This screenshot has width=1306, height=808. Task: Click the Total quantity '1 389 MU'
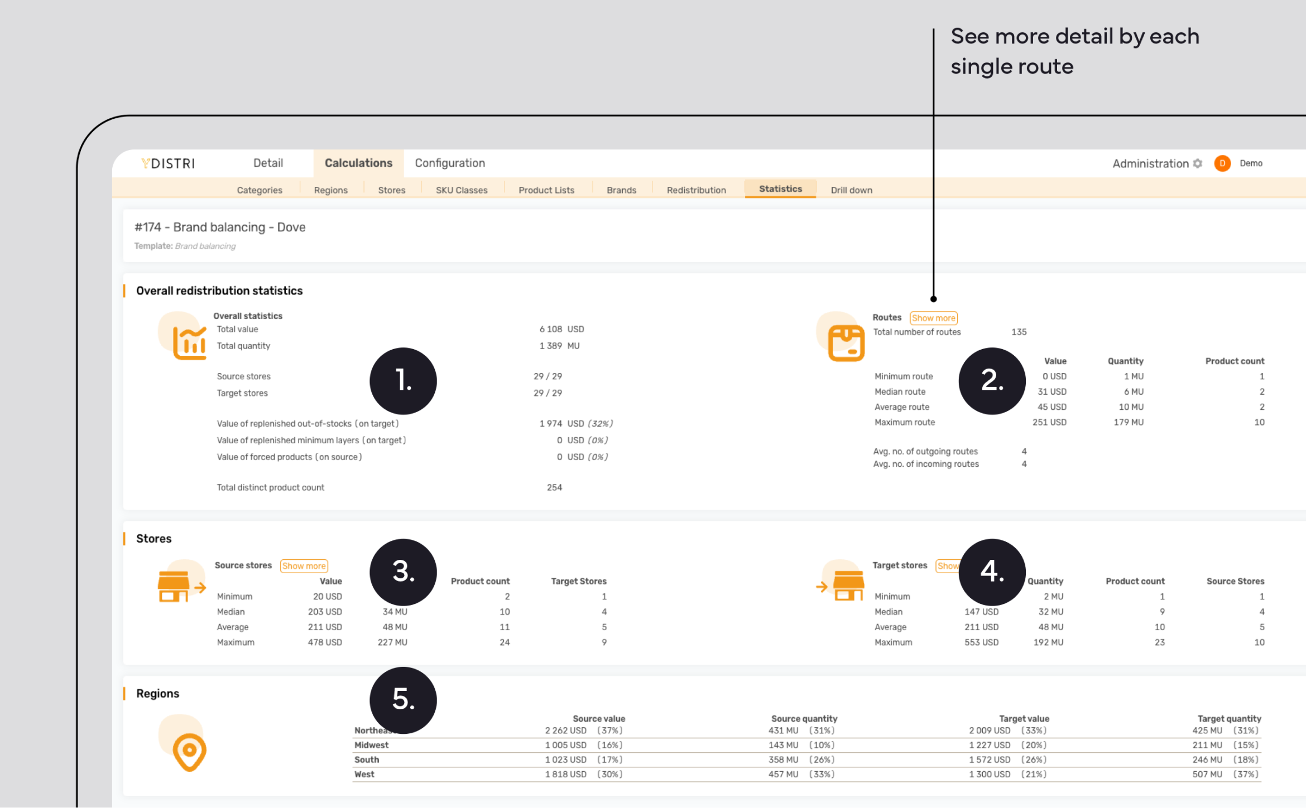(559, 346)
